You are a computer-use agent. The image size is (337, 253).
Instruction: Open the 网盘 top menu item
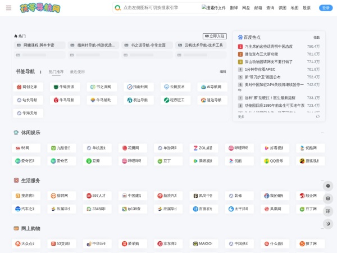(x=246, y=8)
